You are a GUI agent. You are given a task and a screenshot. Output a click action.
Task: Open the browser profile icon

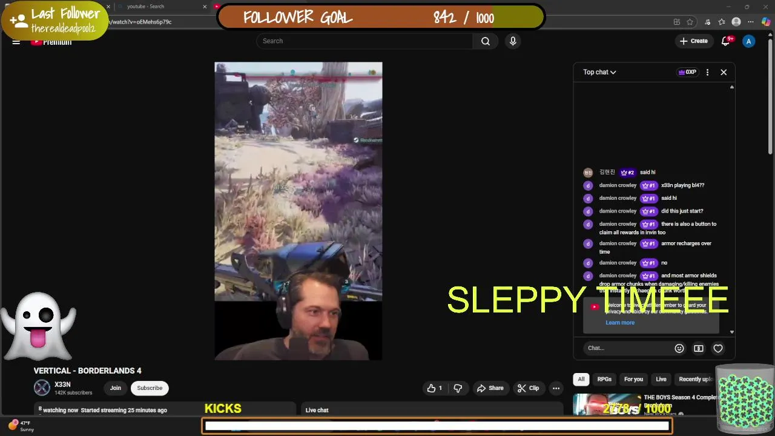[736, 22]
